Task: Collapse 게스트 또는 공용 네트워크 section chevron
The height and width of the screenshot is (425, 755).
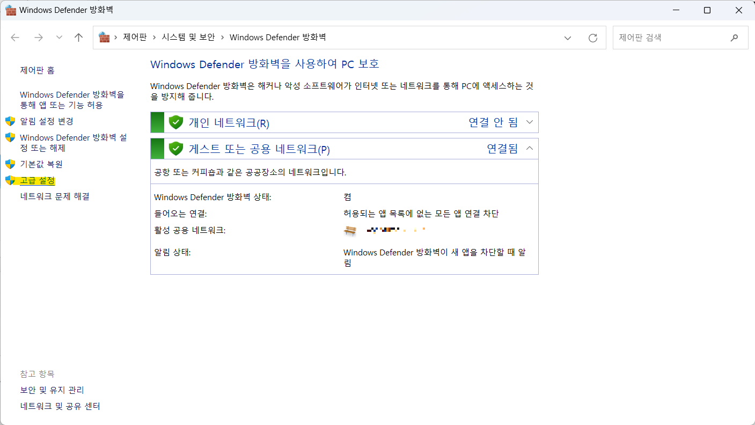Action: coord(530,149)
